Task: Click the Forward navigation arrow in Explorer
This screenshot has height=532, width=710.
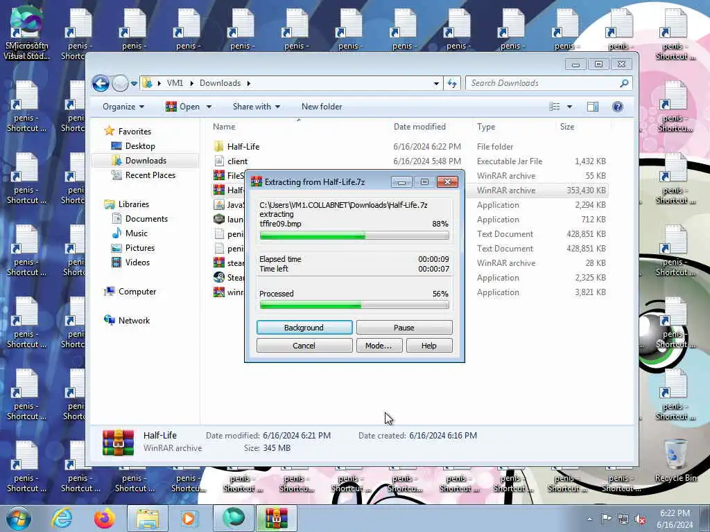Action: (x=120, y=83)
